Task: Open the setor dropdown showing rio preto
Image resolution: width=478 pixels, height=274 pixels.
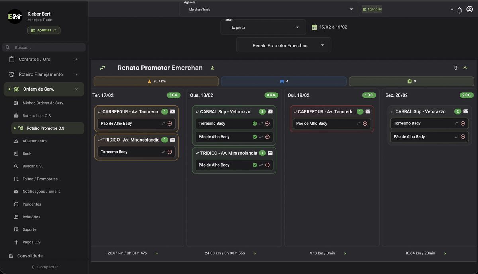Action: (263, 27)
